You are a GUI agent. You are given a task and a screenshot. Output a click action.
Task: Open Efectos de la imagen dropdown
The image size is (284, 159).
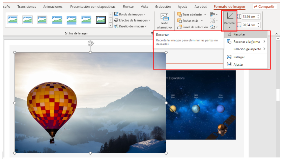(132, 20)
